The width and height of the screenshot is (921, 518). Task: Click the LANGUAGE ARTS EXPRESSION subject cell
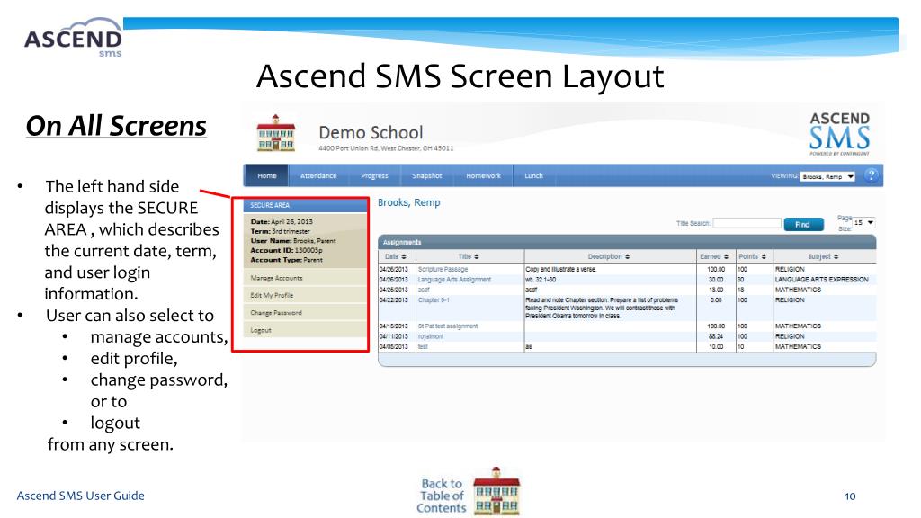(x=824, y=280)
